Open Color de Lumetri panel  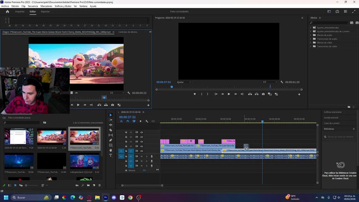coord(332,123)
